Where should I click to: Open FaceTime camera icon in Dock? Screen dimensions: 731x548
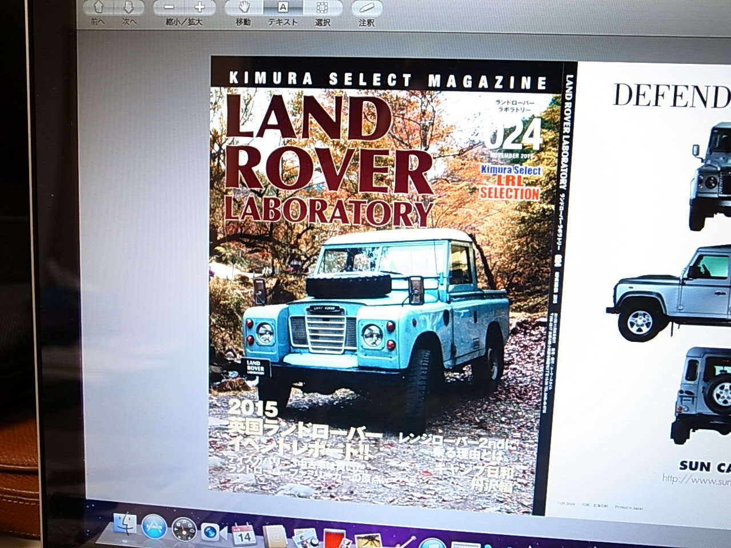coord(212,532)
